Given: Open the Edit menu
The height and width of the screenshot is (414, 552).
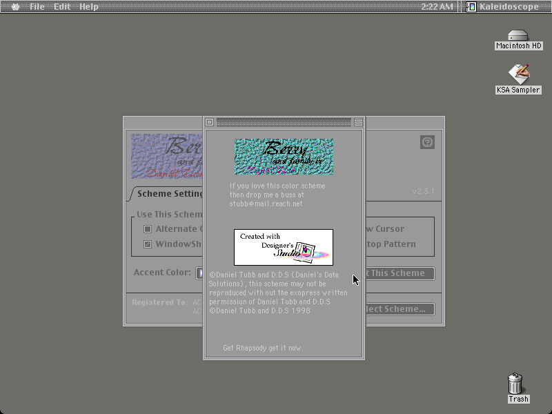Looking at the screenshot, I should [x=62, y=6].
